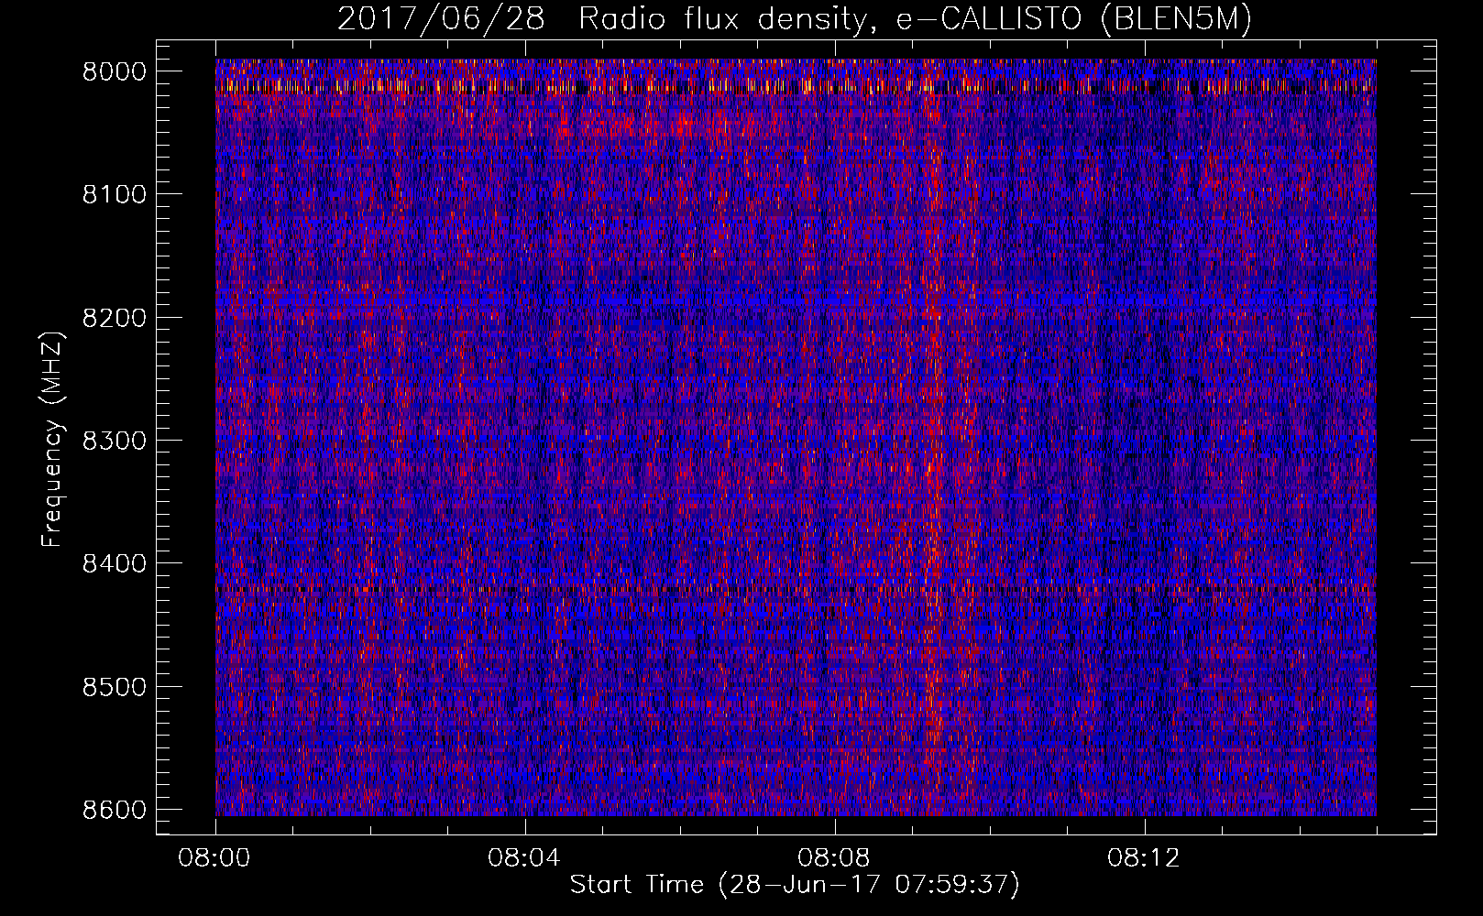Click the 8600 frequency tick label
Screen dimensions: 1483x916
pyautogui.click(x=115, y=810)
